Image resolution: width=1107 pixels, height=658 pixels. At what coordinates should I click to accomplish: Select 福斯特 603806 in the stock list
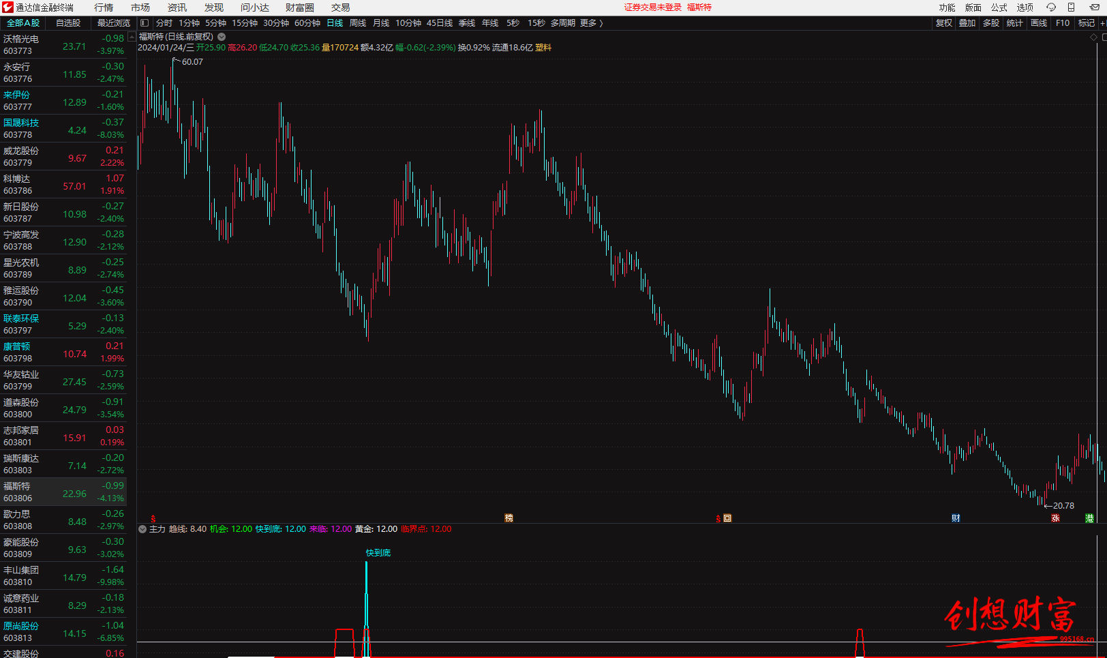pos(63,492)
